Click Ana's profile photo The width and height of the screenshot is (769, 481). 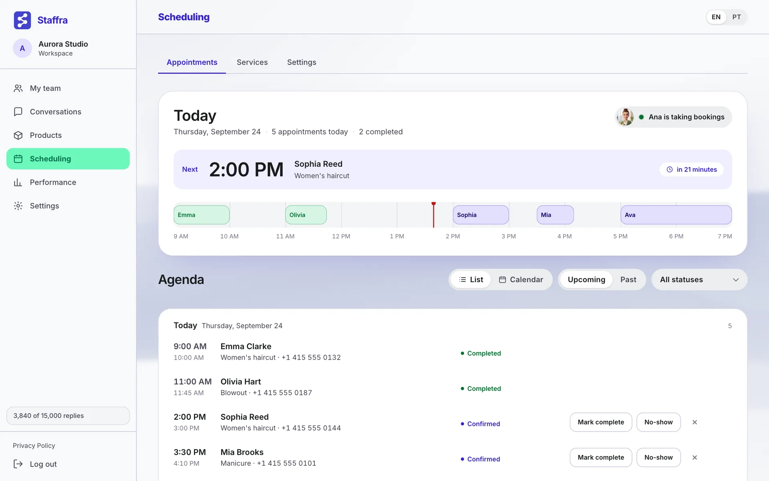click(625, 117)
